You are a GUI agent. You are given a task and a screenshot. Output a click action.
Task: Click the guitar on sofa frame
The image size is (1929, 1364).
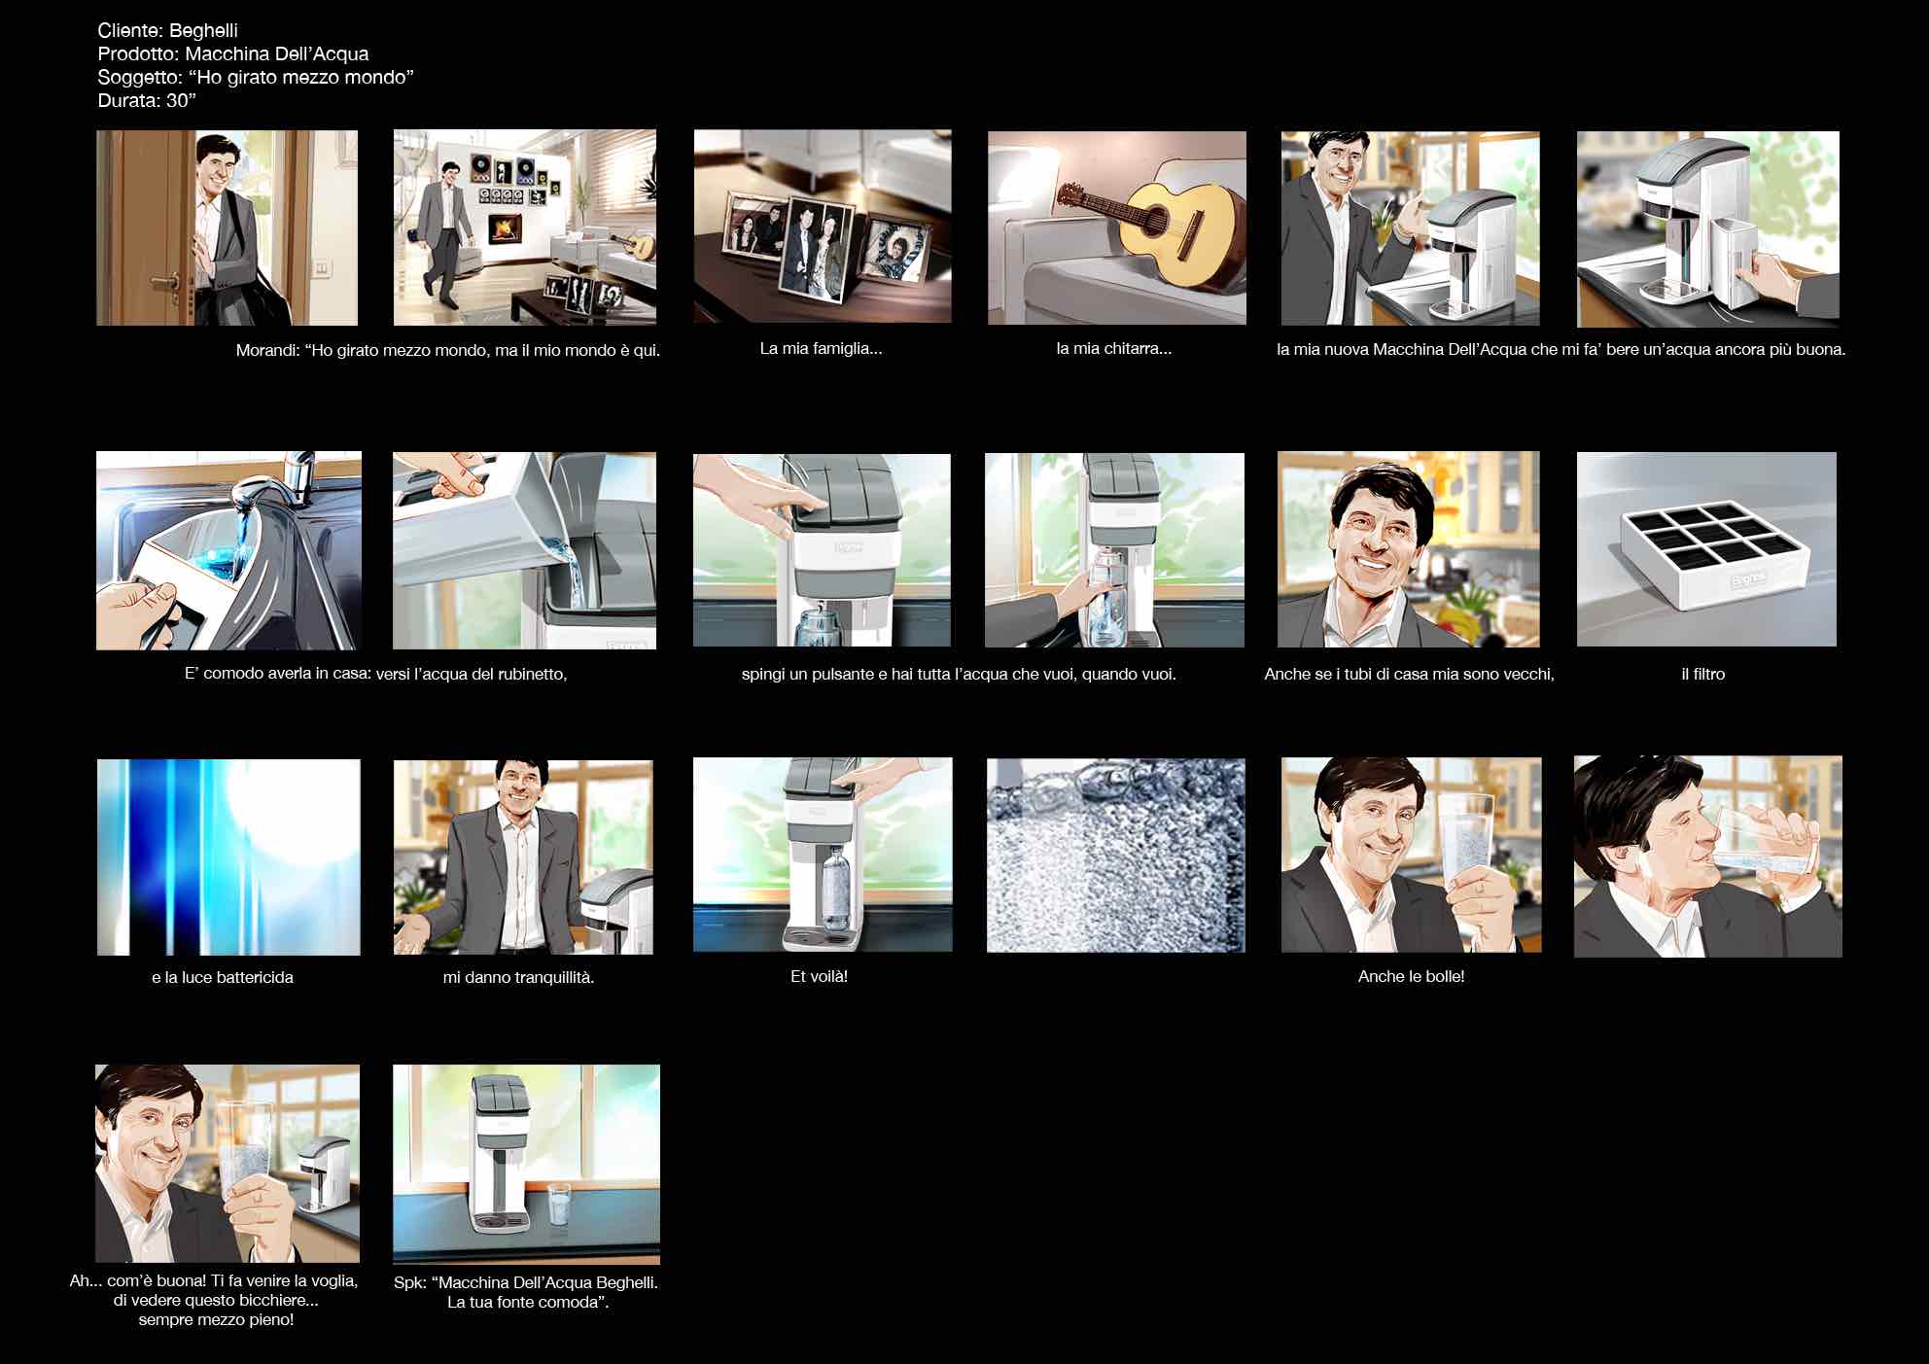coord(1116,227)
